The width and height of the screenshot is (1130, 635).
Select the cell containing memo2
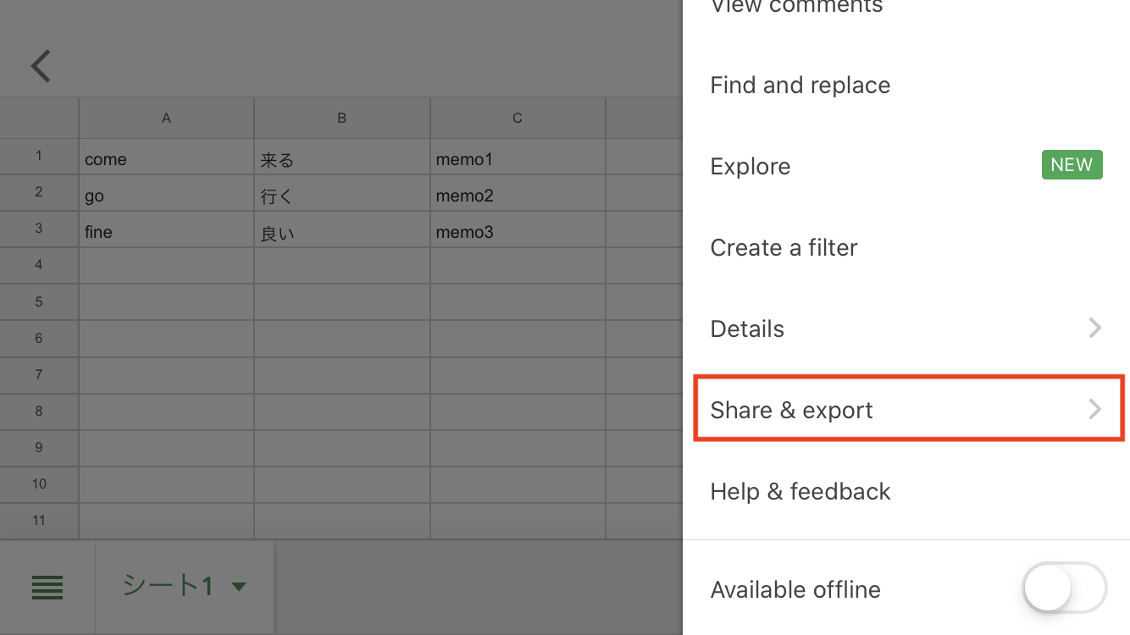coord(517,195)
